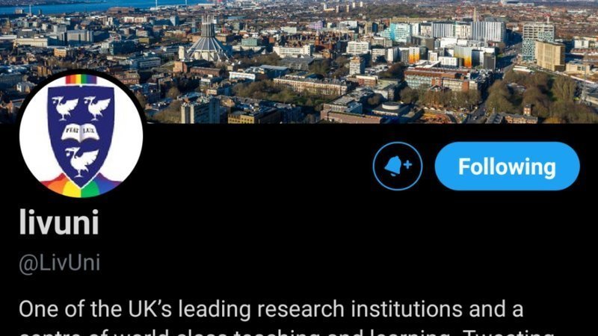Click the tall beige tower in the banner
The width and height of the screenshot is (598, 336).
(549, 55)
